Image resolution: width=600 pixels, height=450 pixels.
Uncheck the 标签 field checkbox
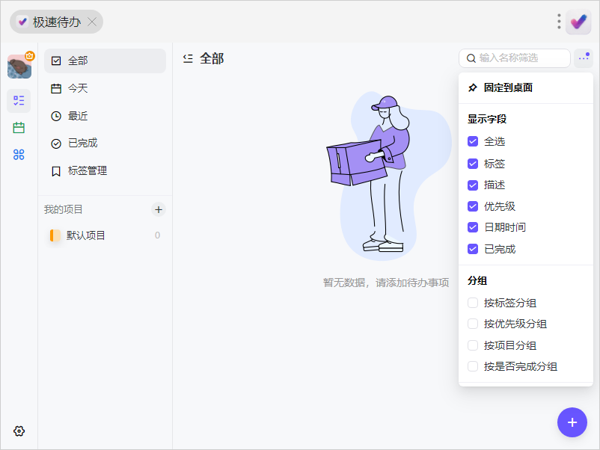[473, 164]
